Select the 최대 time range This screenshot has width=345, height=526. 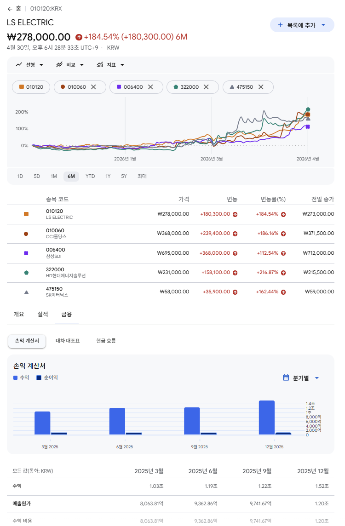(142, 176)
